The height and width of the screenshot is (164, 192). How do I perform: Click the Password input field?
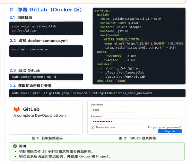[136, 121]
